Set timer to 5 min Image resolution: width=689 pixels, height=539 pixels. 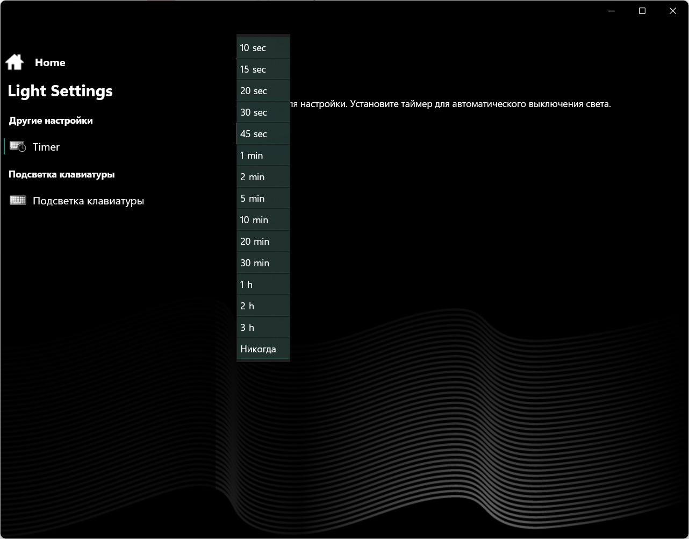tap(263, 198)
